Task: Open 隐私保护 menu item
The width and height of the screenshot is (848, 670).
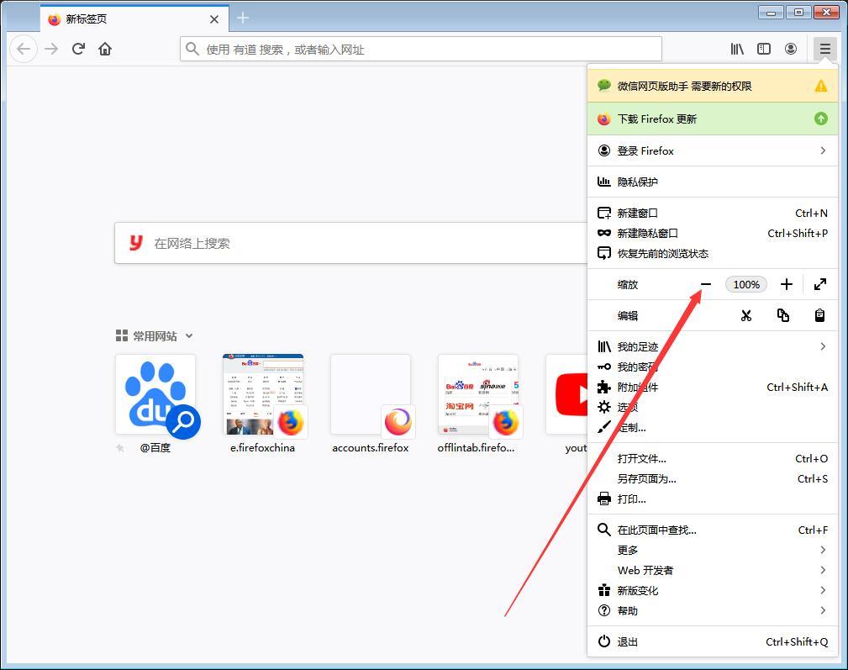Action: point(712,182)
